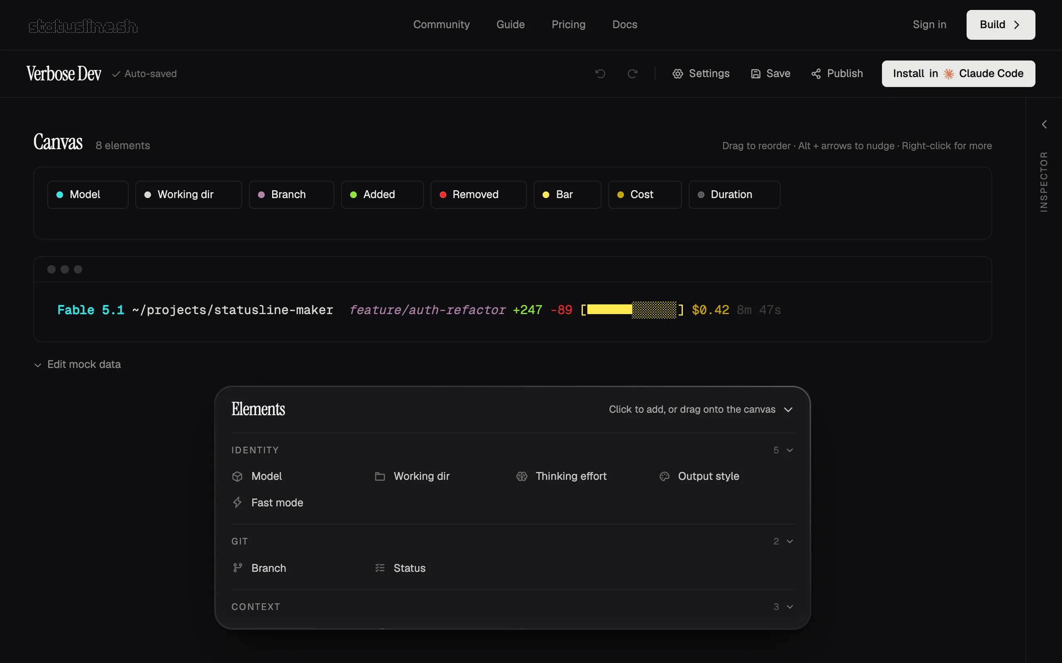Select the Removed canvas chip
The image size is (1062, 663).
(478, 195)
